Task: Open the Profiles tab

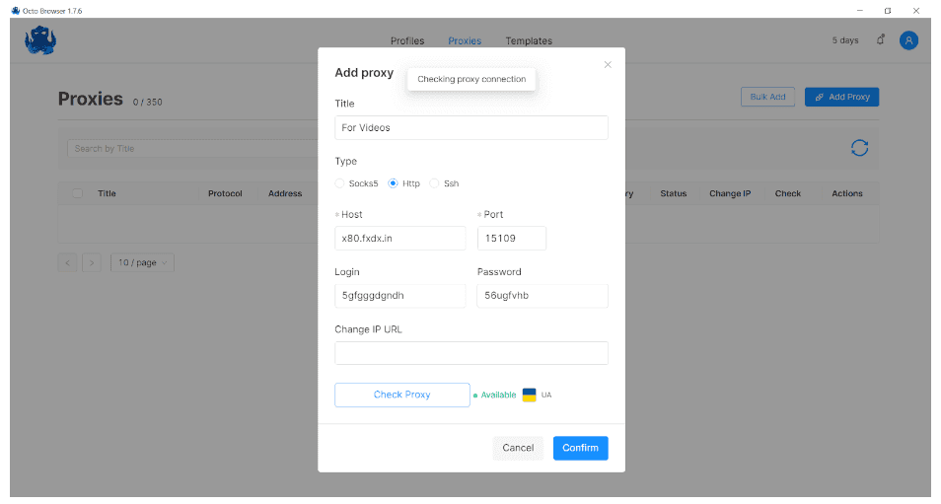Action: click(407, 41)
